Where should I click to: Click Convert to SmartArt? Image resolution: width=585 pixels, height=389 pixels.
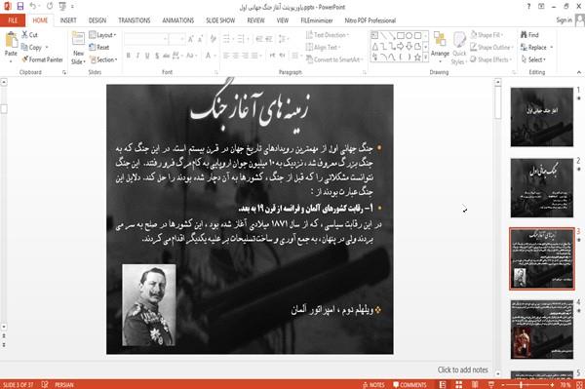333,59
